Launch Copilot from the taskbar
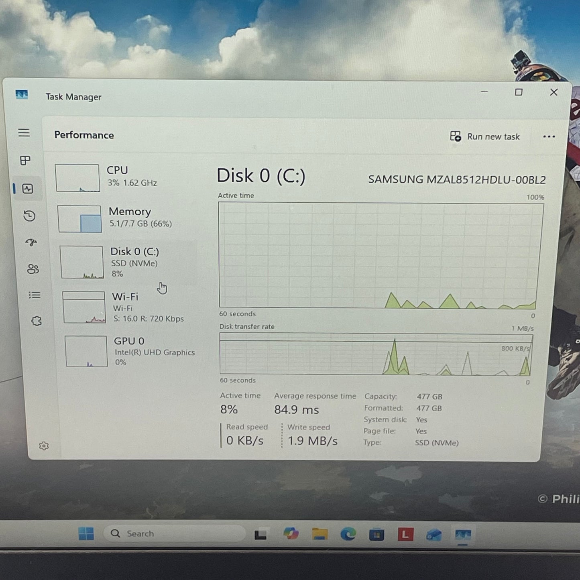The image size is (580, 580). click(x=291, y=533)
